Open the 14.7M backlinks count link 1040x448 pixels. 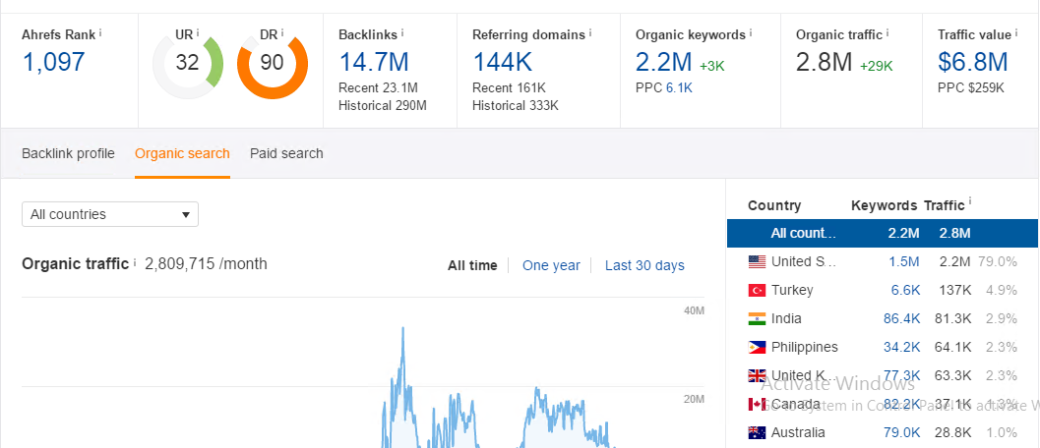pos(373,63)
